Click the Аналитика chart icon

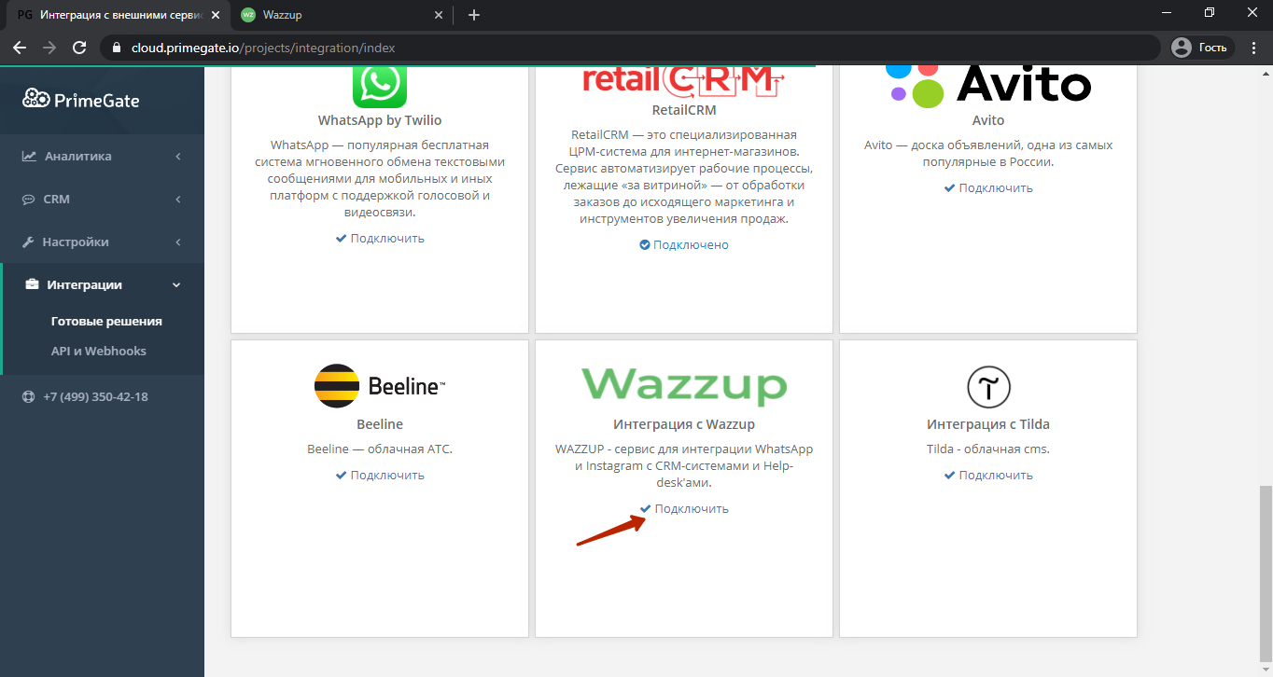(x=29, y=156)
